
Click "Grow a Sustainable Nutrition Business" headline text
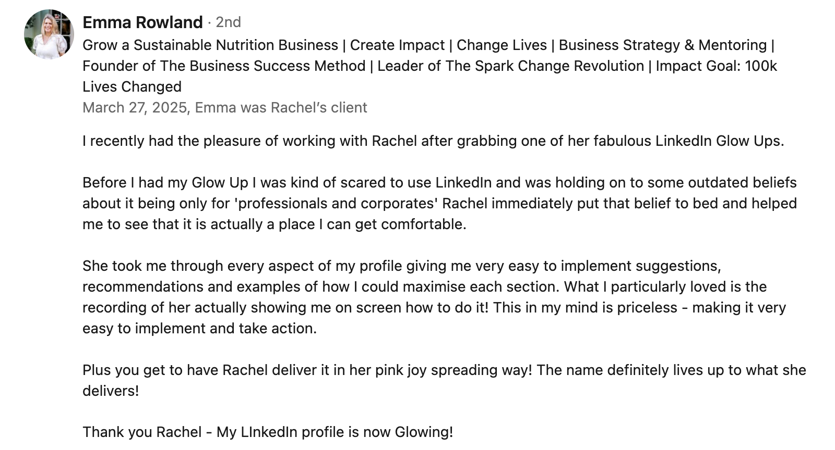point(210,45)
